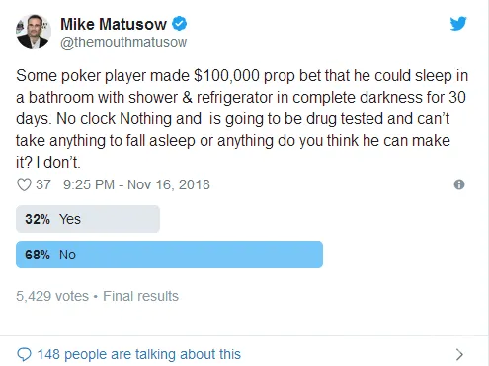Click the blue verified badge
This screenshot has height=366, width=489.
180,24
